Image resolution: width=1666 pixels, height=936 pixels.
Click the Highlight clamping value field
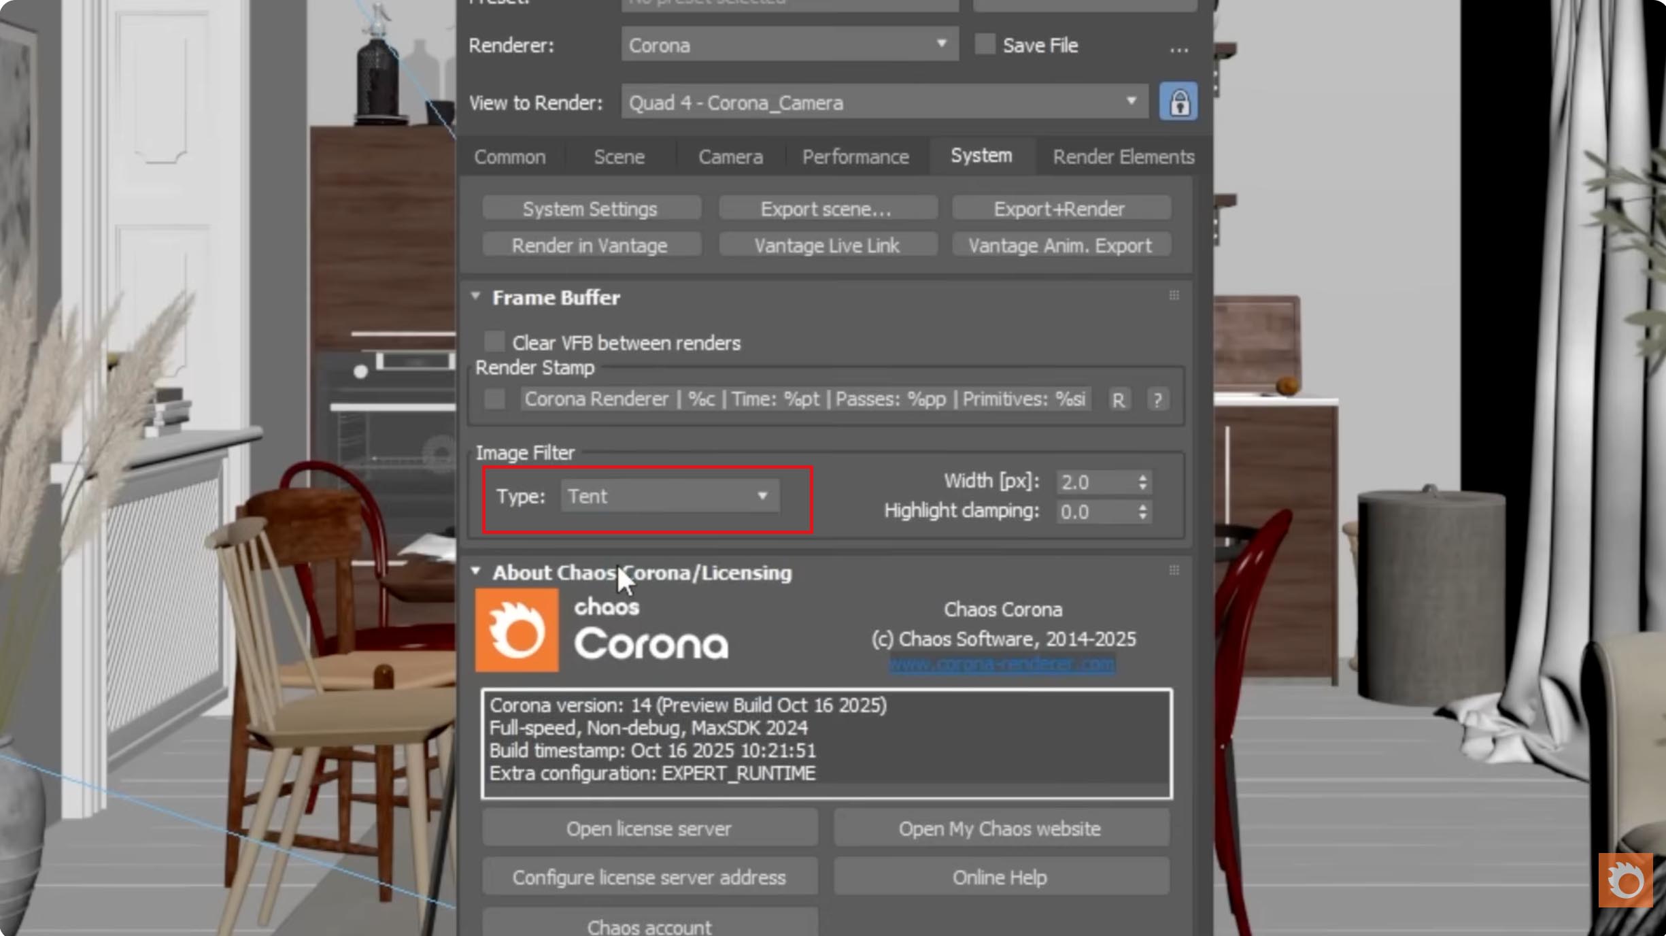point(1095,512)
